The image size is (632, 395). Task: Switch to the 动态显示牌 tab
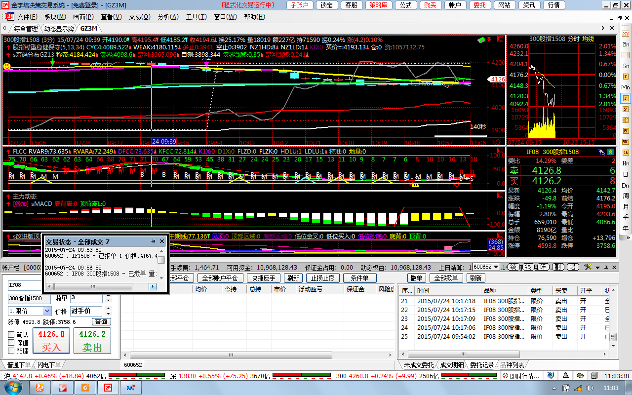pyautogui.click(x=59, y=29)
